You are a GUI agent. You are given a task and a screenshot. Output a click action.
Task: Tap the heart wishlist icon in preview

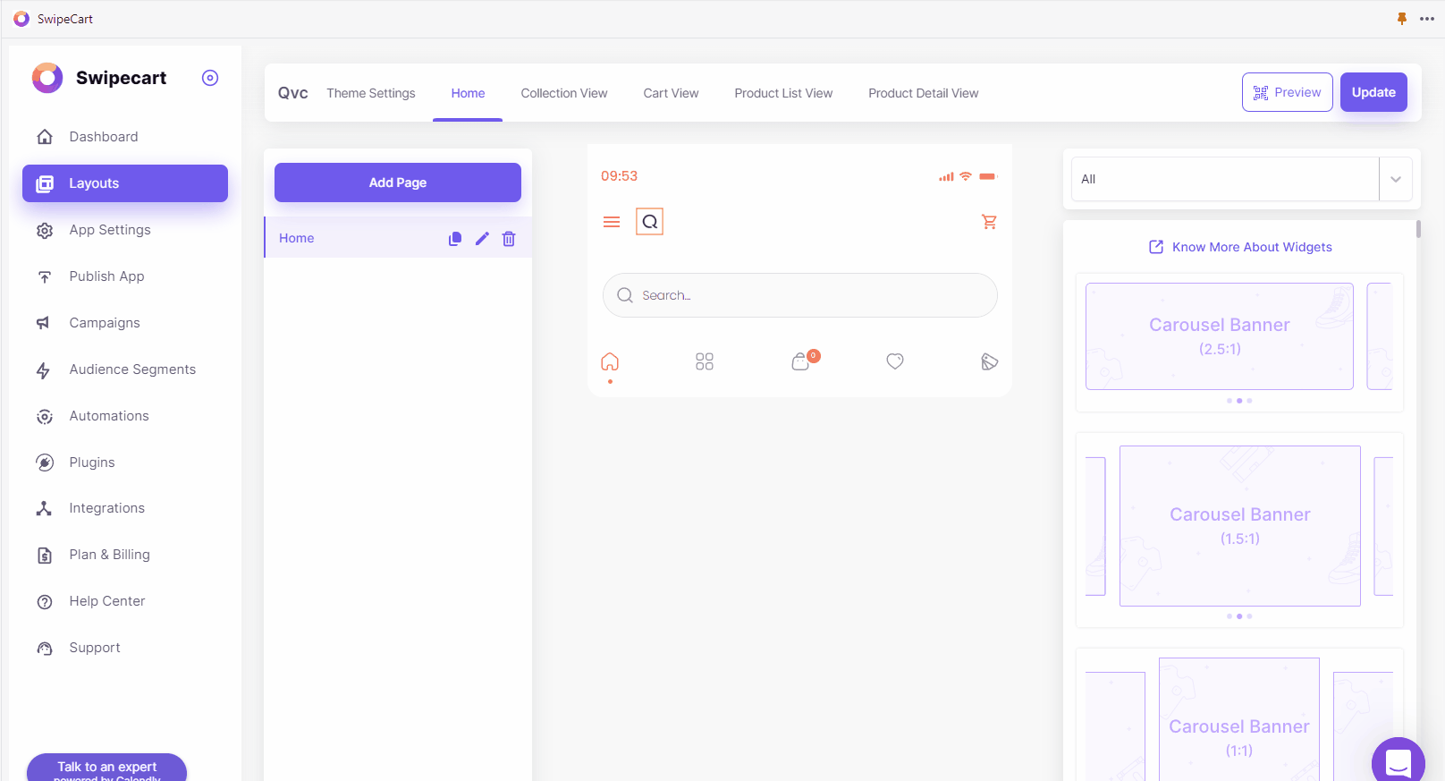pyautogui.click(x=895, y=361)
